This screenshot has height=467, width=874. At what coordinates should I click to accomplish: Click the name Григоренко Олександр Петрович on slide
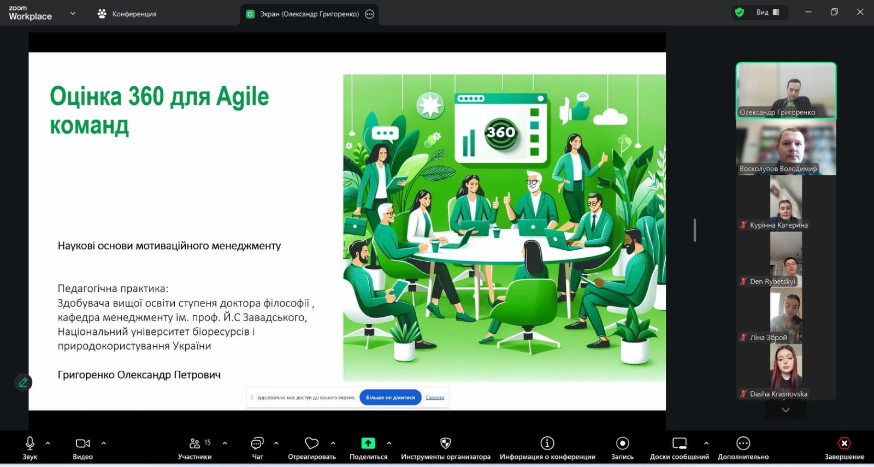point(139,375)
